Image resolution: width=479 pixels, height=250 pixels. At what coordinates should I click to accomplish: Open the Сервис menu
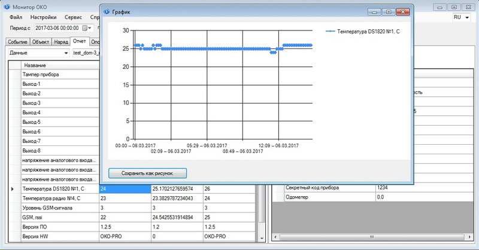73,17
